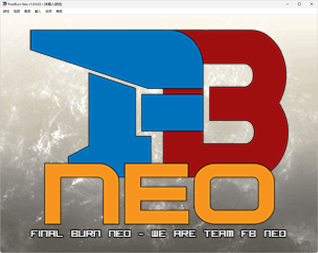
Task: Open the 杂项 menu
Action: point(48,11)
